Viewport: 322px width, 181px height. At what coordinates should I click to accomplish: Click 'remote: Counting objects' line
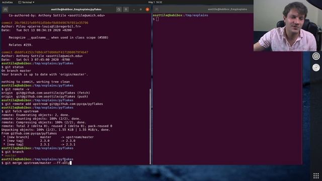click(x=41, y=119)
